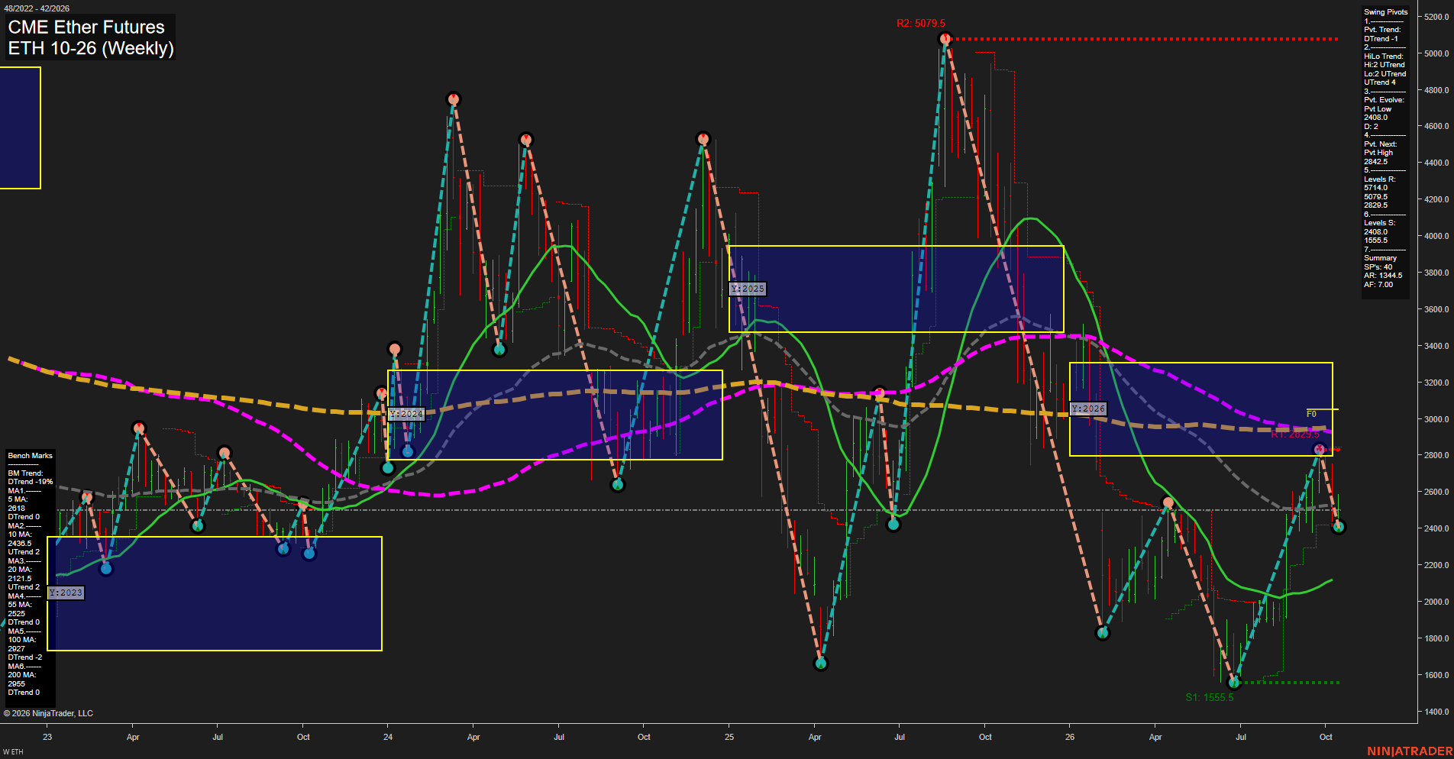Click the BM Trend entry in Bench Marks

pos(25,473)
